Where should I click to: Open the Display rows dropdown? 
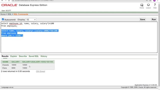tap(31, 19)
